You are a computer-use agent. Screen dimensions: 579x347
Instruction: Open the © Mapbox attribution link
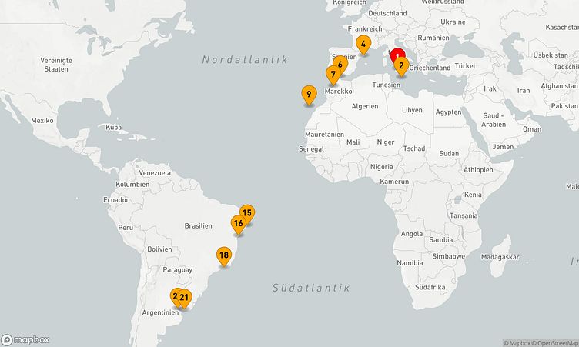coord(519,343)
